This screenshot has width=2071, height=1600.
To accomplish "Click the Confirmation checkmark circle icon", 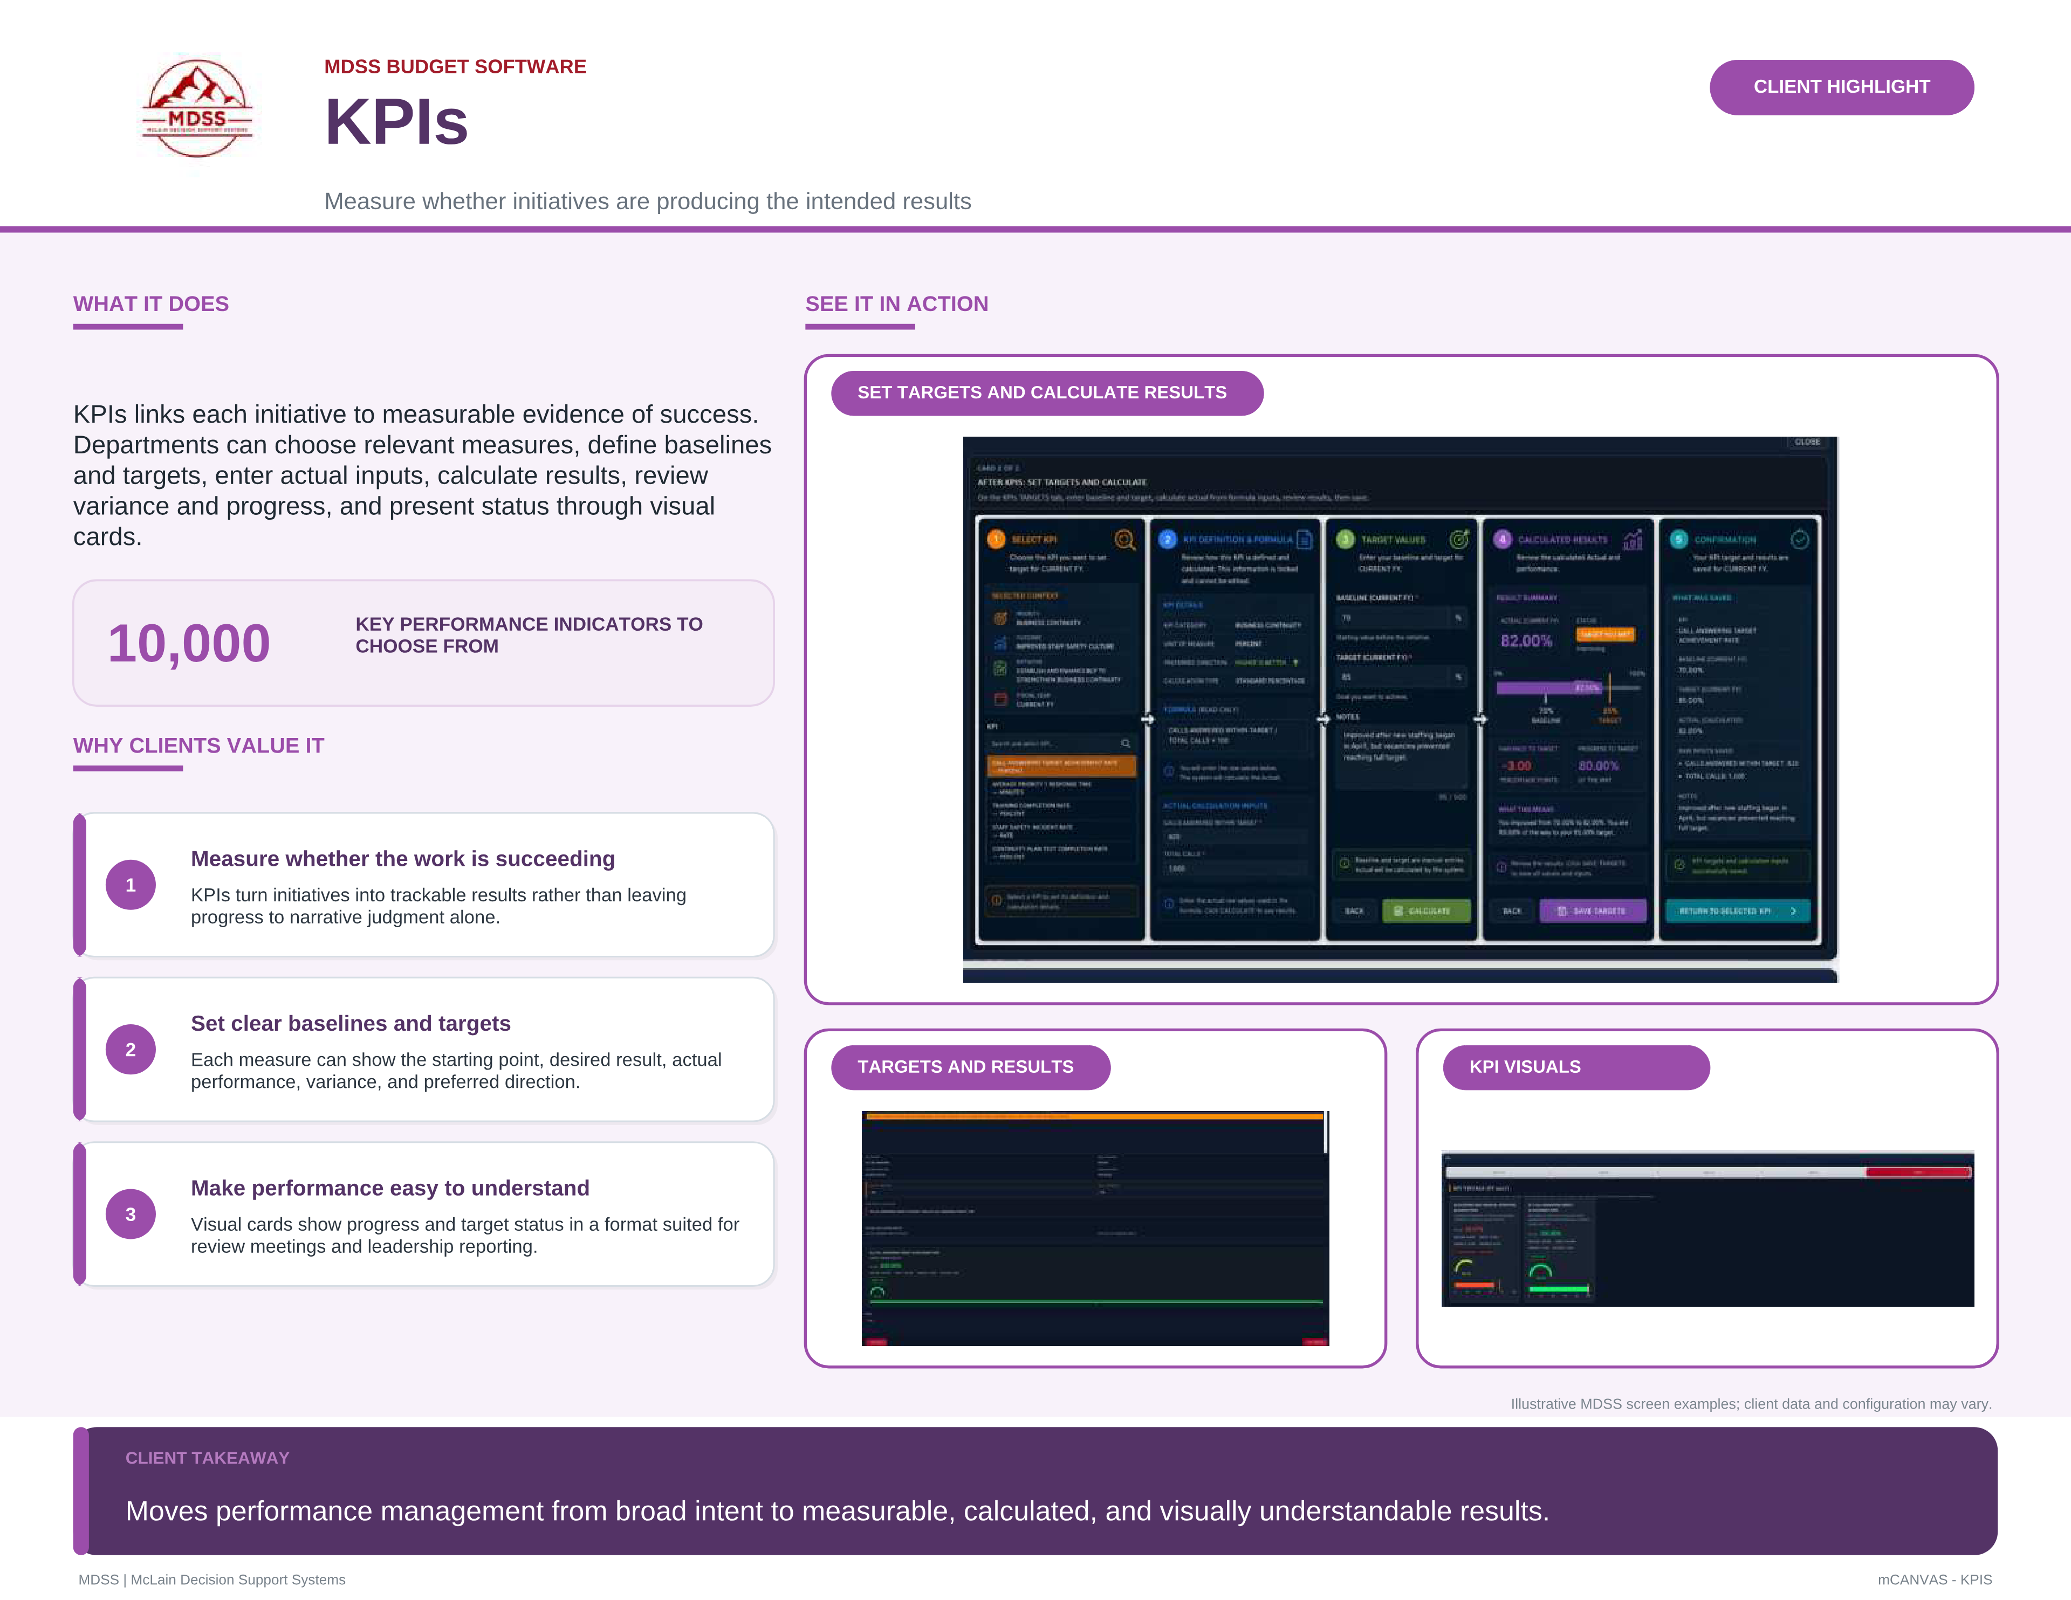I will 1800,539.
